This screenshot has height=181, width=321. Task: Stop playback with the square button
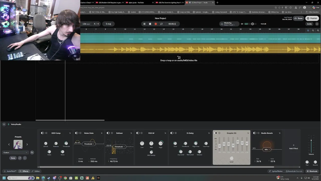[x=150, y=24]
